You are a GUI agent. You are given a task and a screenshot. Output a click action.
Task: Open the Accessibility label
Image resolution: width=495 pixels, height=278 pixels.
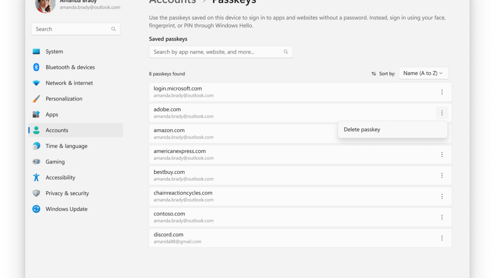60,178
